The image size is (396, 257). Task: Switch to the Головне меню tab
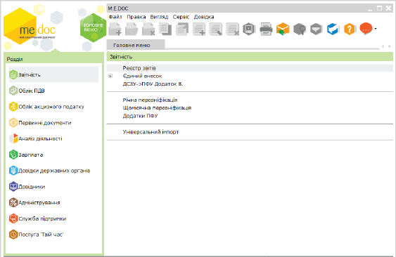(x=136, y=45)
